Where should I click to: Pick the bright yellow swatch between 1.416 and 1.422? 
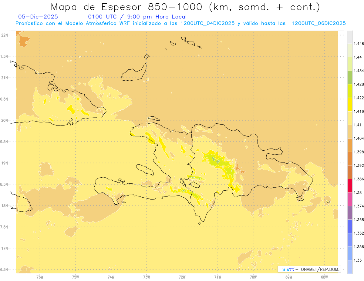pos(350,104)
